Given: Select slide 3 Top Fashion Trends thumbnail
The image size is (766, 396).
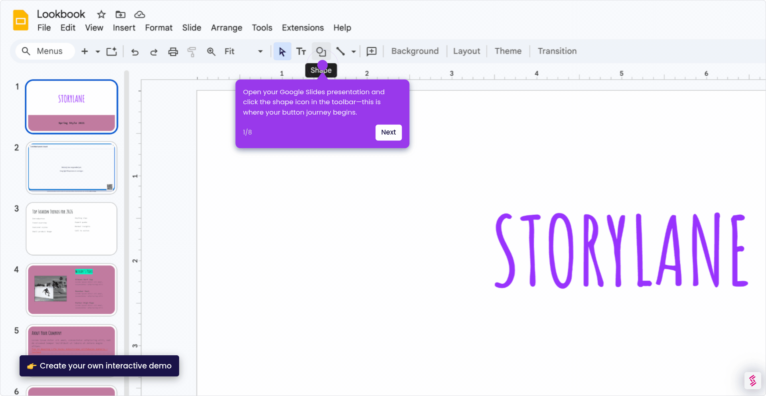Looking at the screenshot, I should [71, 229].
